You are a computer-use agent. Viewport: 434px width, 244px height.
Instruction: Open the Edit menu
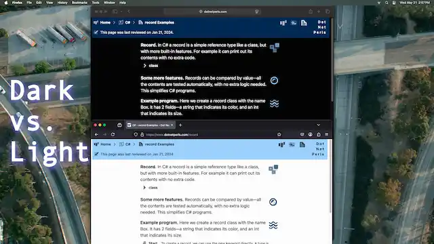point(39,3)
